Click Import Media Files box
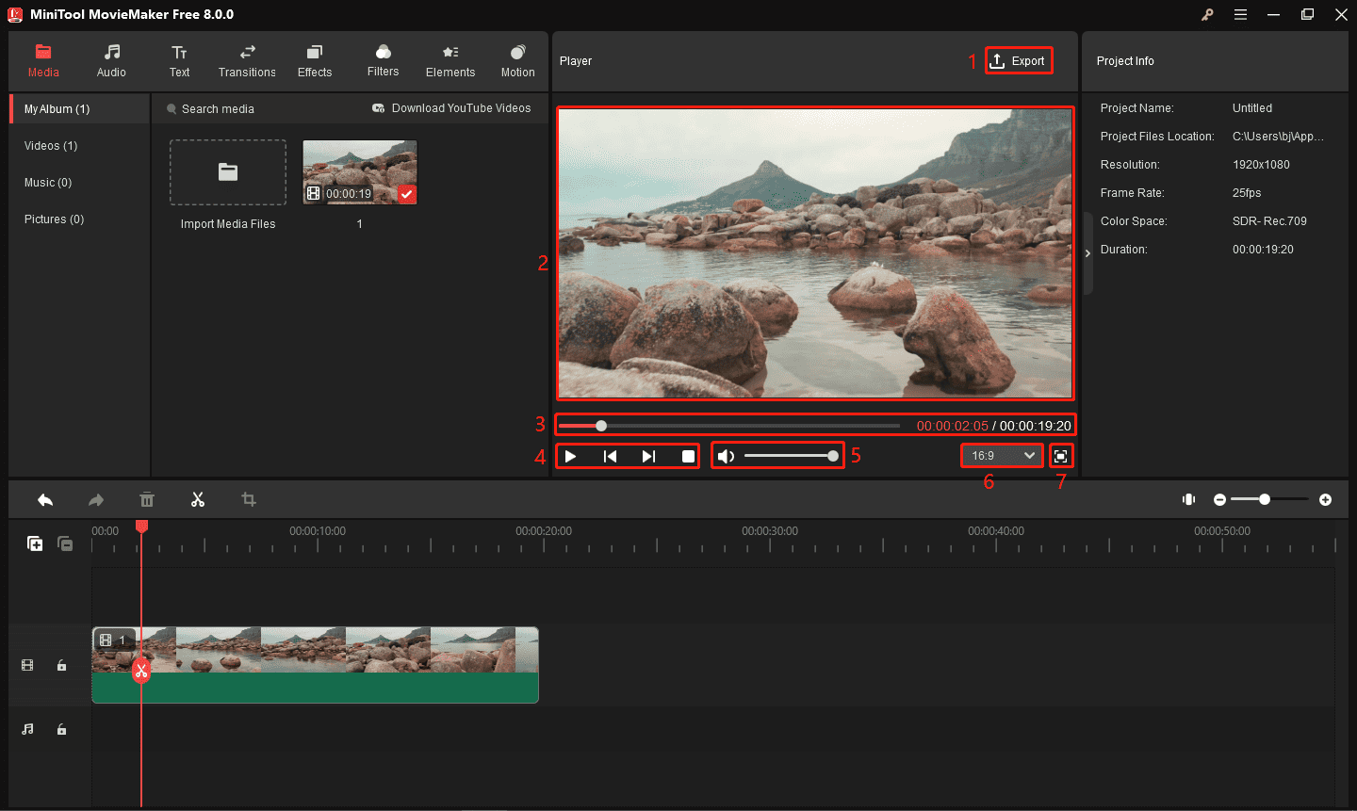1357x811 pixels. 228,172
